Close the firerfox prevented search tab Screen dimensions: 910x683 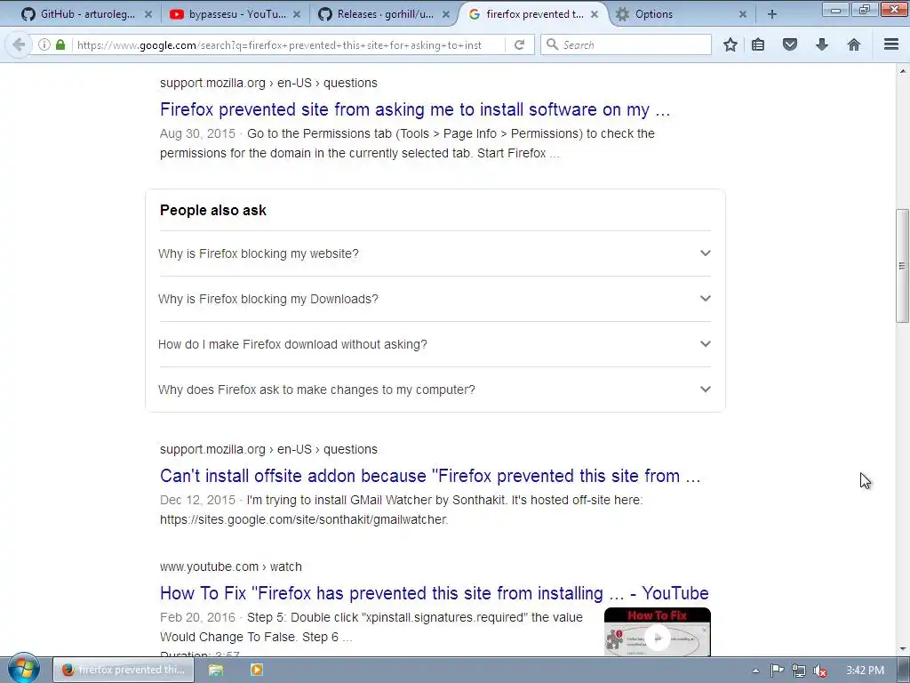pyautogui.click(x=595, y=14)
